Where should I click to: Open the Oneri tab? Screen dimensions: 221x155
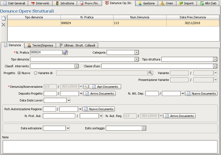(x=167, y=3)
